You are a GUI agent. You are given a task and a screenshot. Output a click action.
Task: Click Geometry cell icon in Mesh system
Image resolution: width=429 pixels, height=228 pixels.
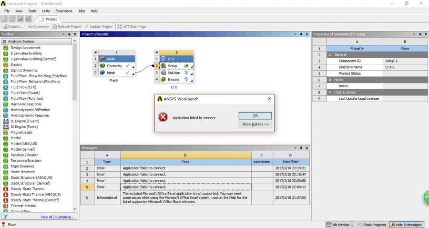point(102,66)
